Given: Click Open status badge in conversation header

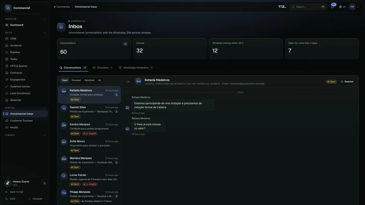Looking at the screenshot, I should [331, 82].
